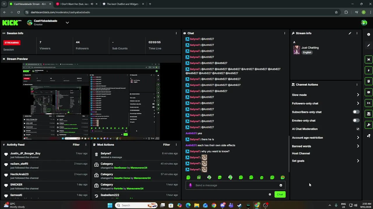Open the note page sidebar icon
This screenshot has width=373, height=209.
[369, 81]
